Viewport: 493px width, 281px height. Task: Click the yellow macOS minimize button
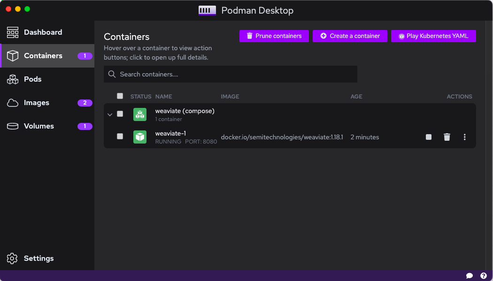[18, 9]
